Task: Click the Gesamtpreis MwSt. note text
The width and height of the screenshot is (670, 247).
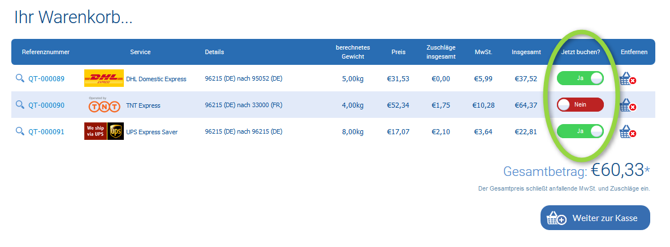Action: [564, 188]
